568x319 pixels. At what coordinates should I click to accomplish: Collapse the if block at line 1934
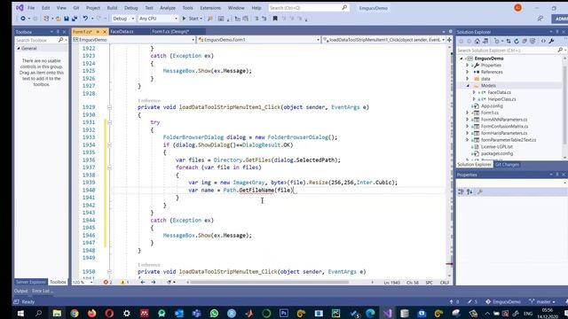[x=109, y=145]
